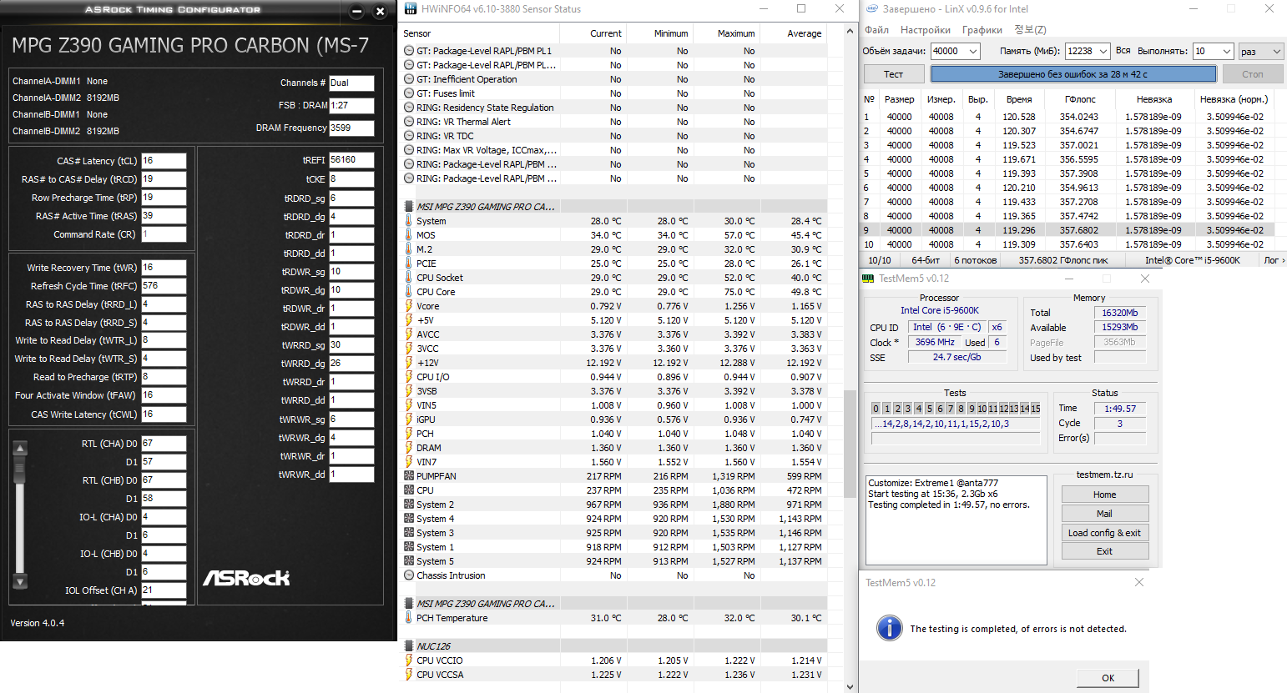Click Load config & exit in TestMem5
Screen dimensions: 1287x693
(x=1105, y=533)
